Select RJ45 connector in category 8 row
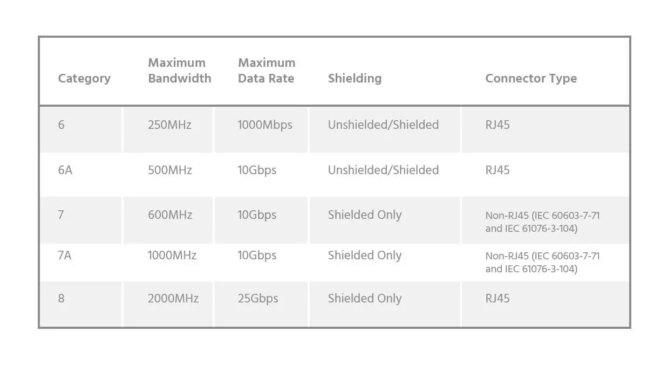Screen dimensions: 668x365 (x=497, y=299)
